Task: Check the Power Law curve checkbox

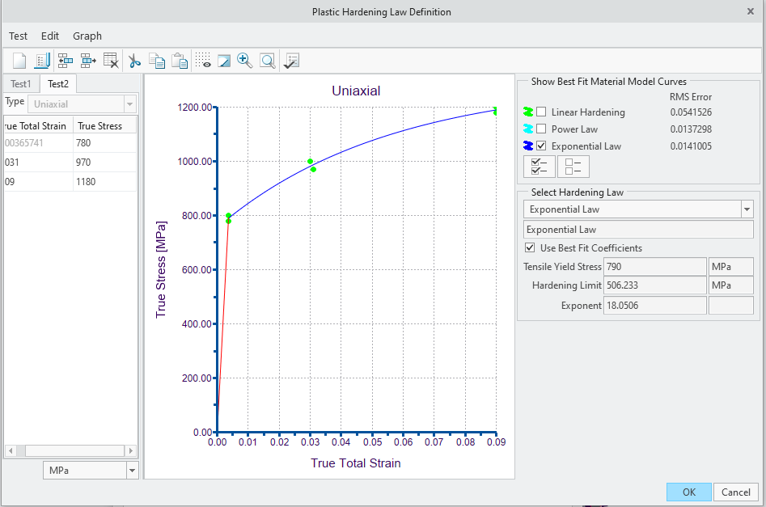Action: (x=541, y=129)
